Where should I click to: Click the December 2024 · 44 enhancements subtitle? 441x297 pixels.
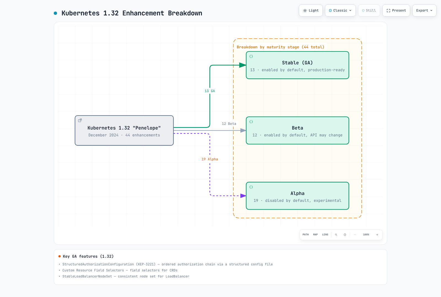[x=124, y=135]
